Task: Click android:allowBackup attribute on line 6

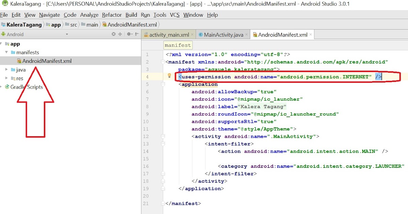Action: click(x=223, y=92)
